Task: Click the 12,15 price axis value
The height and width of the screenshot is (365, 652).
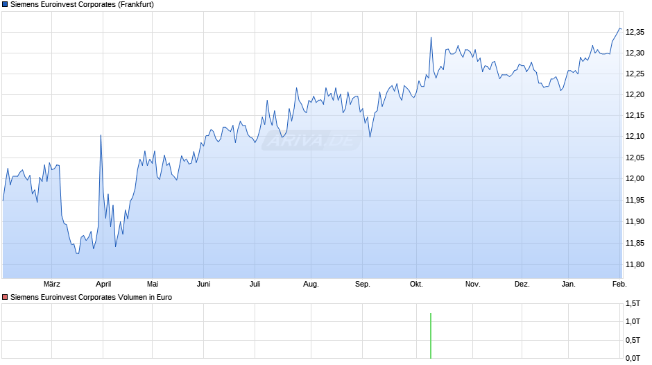Action: [x=635, y=115]
